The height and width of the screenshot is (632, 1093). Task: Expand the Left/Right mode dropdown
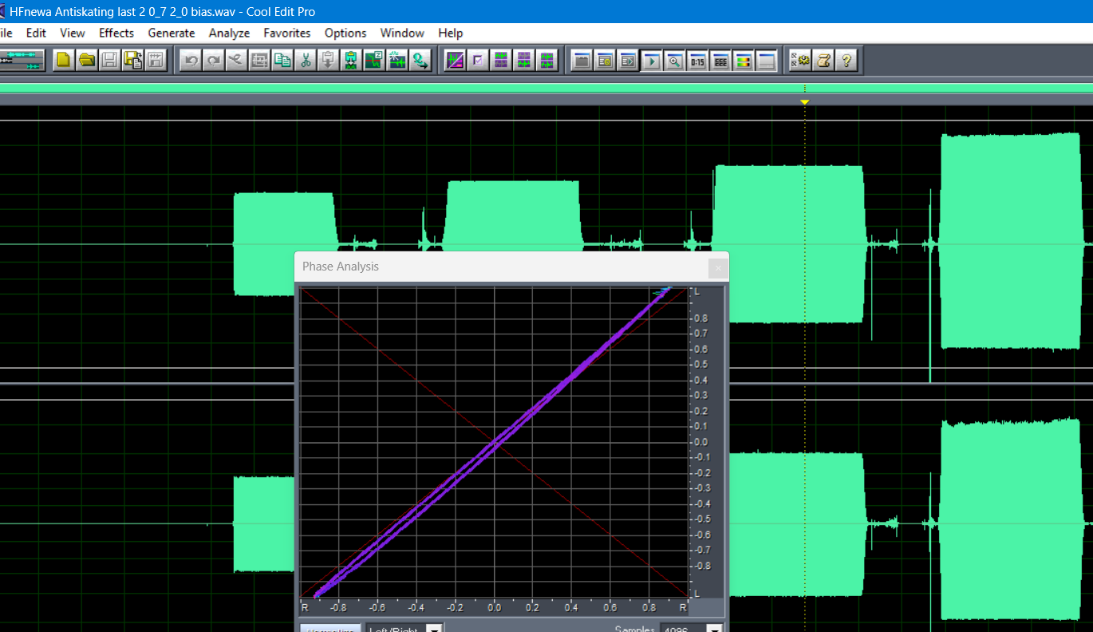tap(434, 630)
